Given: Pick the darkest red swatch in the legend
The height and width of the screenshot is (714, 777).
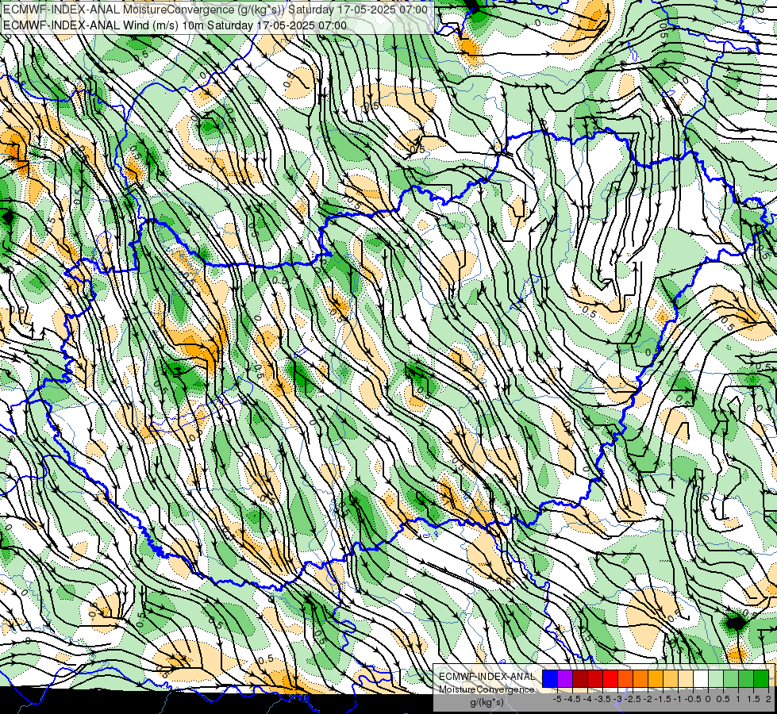Looking at the screenshot, I should (x=580, y=678).
